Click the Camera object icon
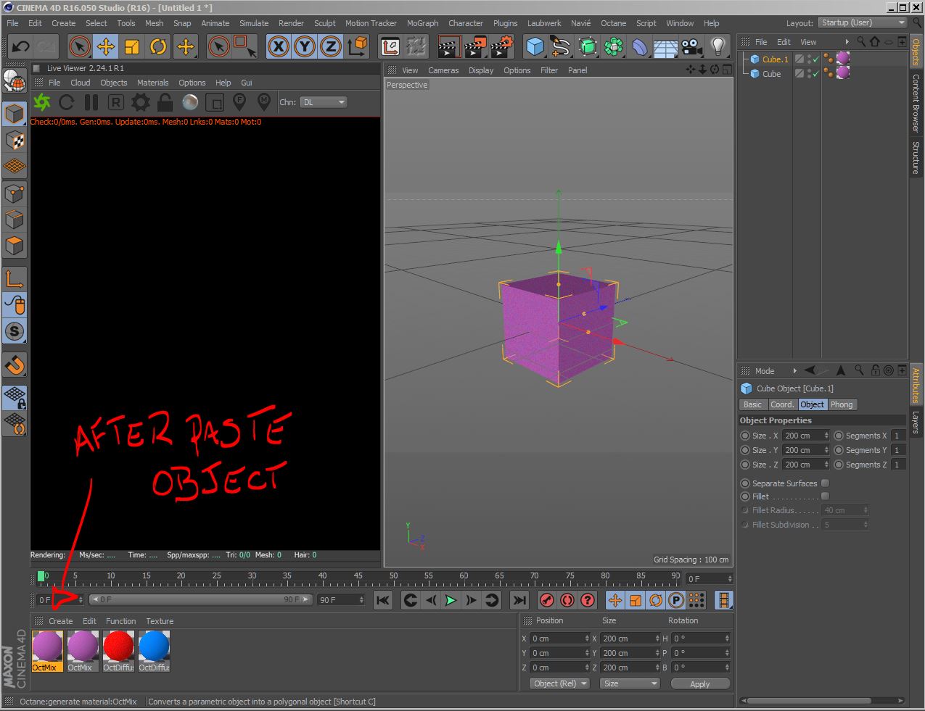The image size is (925, 711). point(691,47)
